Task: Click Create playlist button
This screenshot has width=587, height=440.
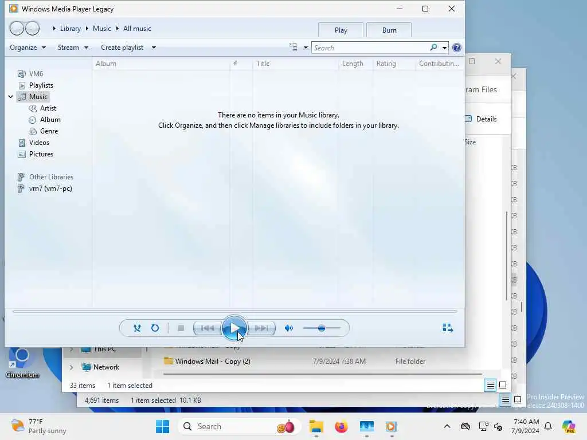Action: pos(122,48)
